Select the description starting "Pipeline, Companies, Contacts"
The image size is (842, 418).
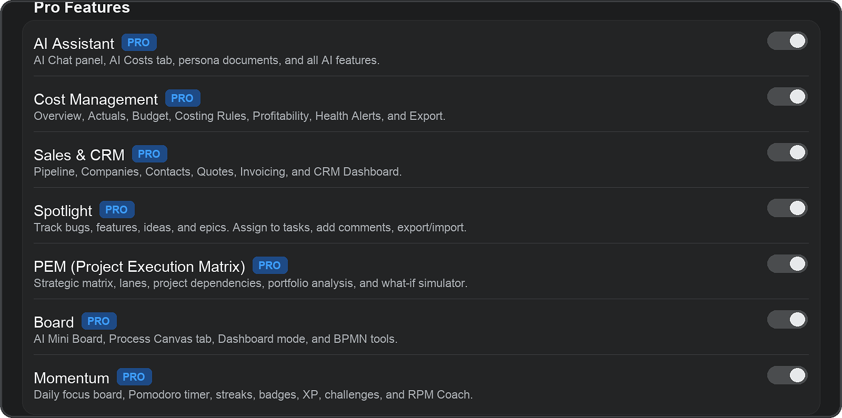[217, 172]
